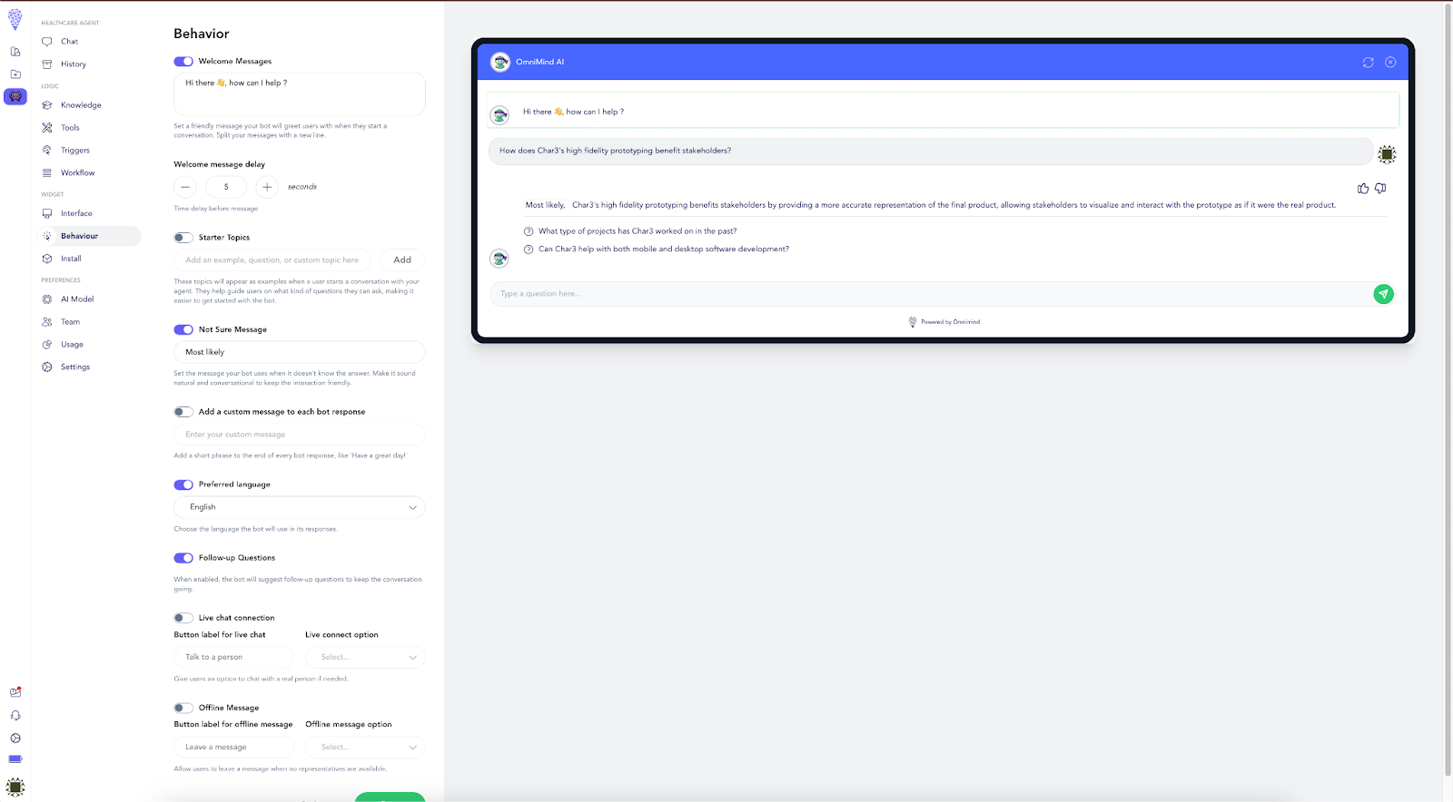The height and width of the screenshot is (802, 1453).
Task: Click the battery credits icon
Action: tap(15, 759)
